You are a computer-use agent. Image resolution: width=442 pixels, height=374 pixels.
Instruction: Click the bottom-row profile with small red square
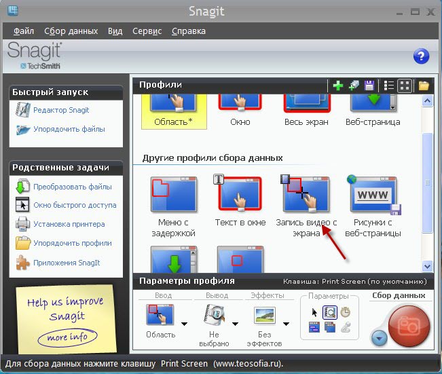[x=240, y=259]
